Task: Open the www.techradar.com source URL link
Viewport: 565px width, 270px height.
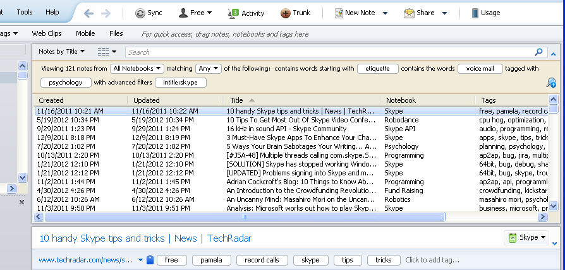Action: coord(87,260)
